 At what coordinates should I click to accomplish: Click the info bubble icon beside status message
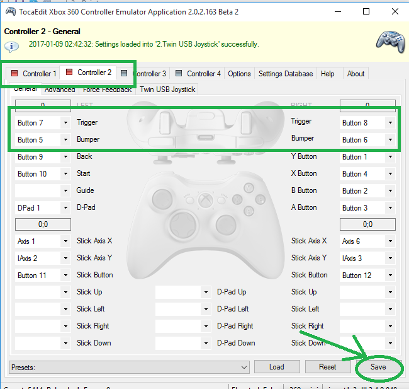pos(11,47)
